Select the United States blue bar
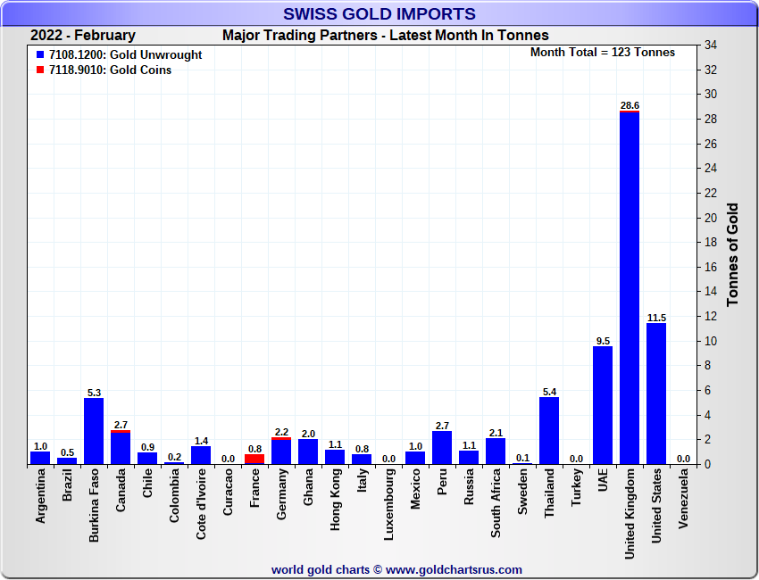This screenshot has width=759, height=580. 656,394
